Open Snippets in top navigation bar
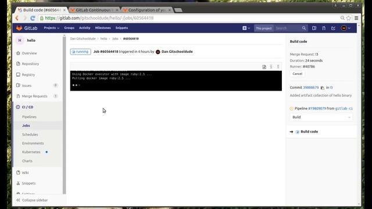The image size is (372, 209). 121,28
